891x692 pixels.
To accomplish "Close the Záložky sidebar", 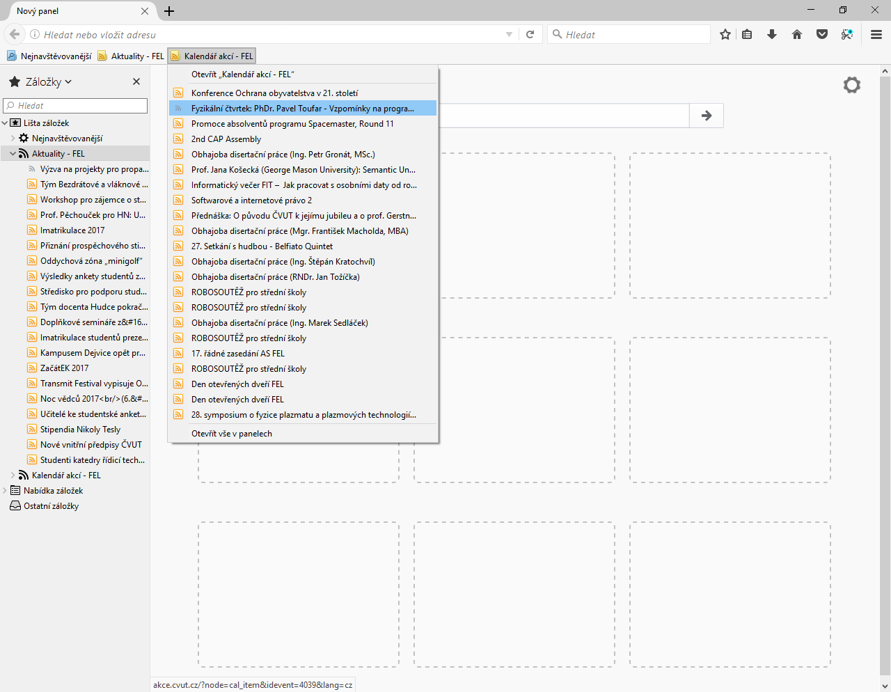I will tap(136, 81).
